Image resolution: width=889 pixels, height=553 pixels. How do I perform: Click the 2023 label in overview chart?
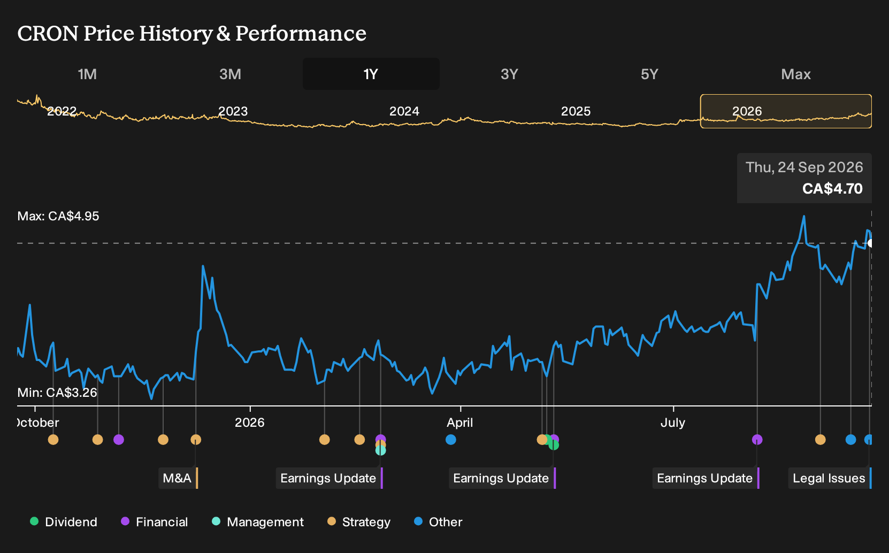(x=233, y=111)
